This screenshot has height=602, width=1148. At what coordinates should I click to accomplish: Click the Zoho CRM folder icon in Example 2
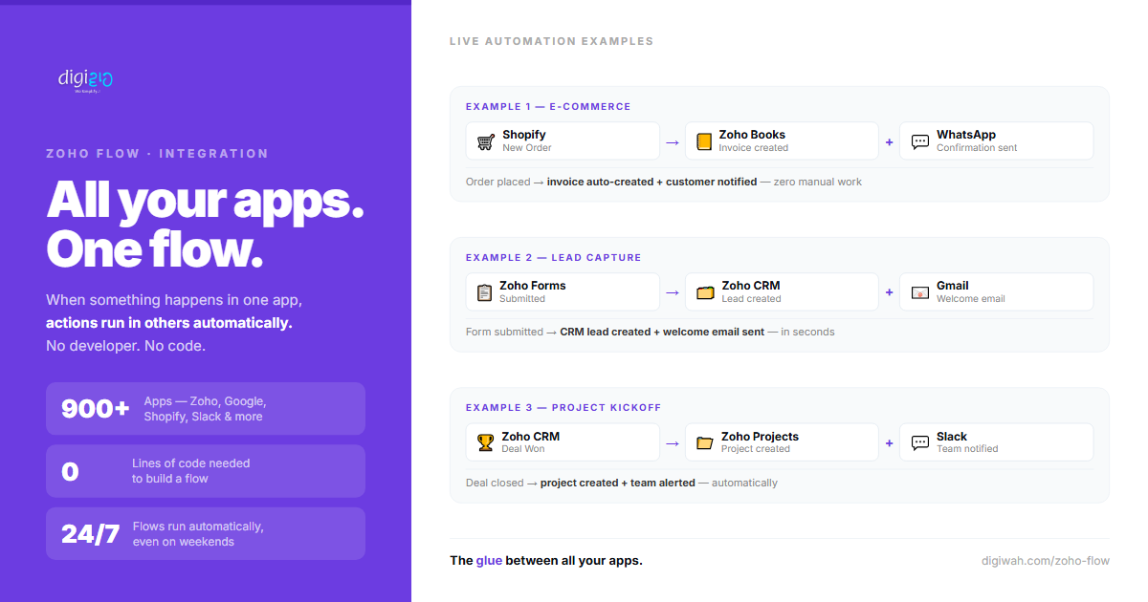705,292
